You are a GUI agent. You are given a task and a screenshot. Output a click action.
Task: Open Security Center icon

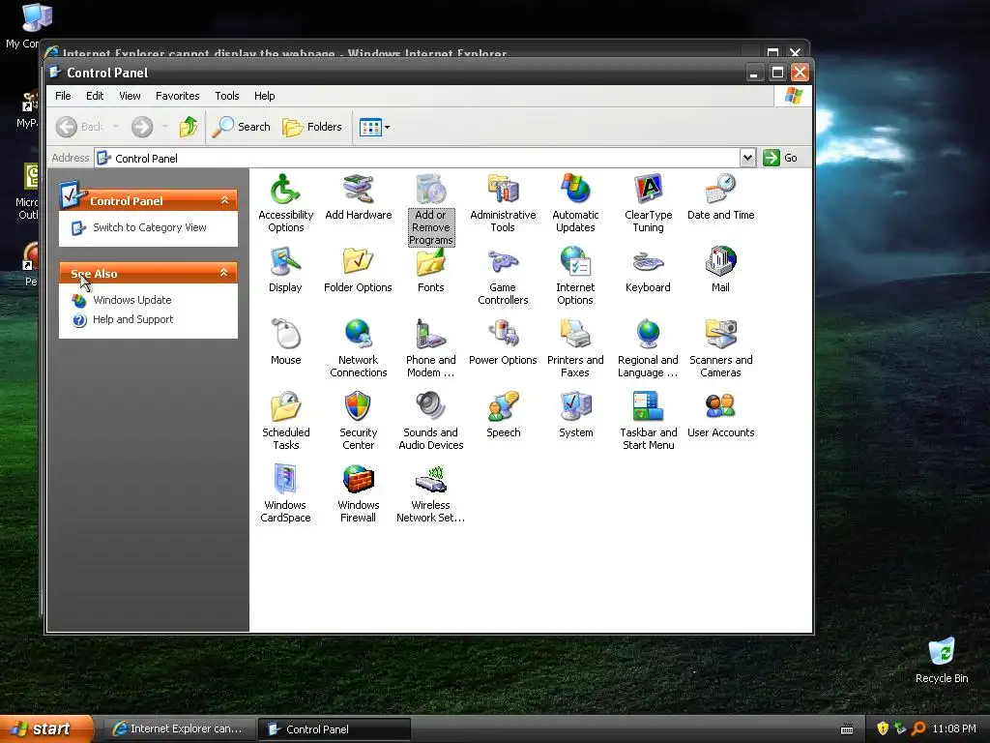point(358,407)
